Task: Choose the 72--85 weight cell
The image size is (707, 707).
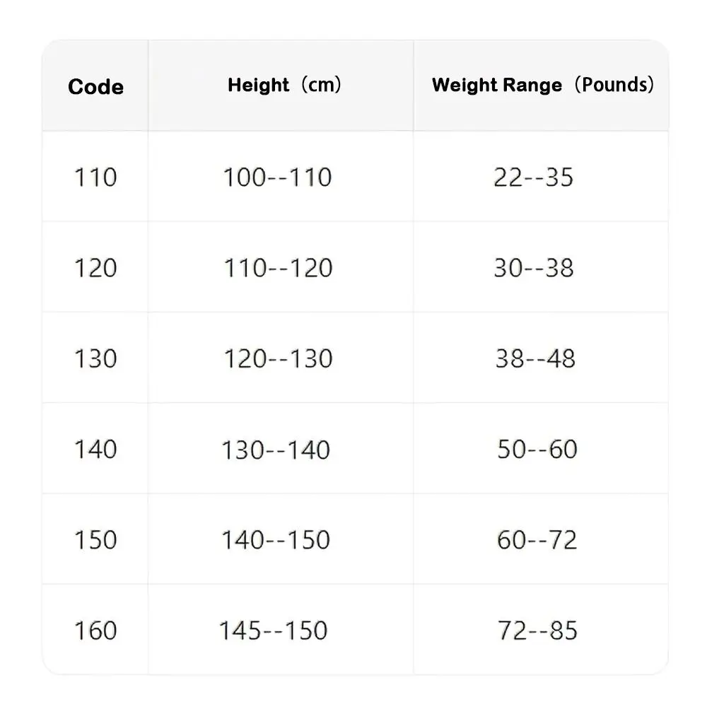Action: tap(537, 630)
